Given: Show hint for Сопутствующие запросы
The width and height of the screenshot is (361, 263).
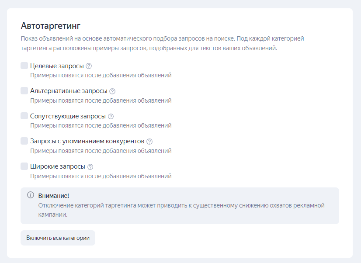Looking at the screenshot, I should pyautogui.click(x=111, y=117).
